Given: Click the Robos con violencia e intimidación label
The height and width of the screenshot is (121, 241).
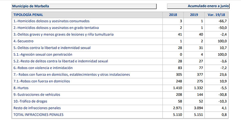Looking at the screenshot, I should pos(43,68).
